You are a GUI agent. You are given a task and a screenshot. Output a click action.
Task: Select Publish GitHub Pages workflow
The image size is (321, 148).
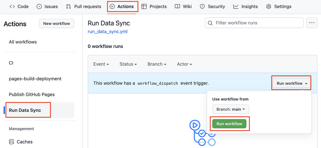32,94
